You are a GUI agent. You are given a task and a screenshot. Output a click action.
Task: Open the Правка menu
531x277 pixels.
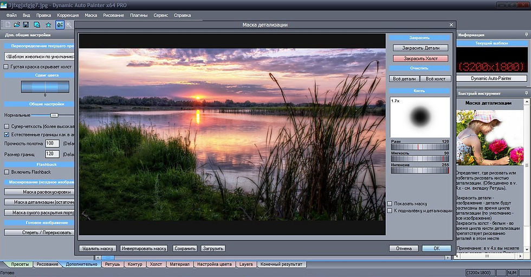click(x=44, y=15)
